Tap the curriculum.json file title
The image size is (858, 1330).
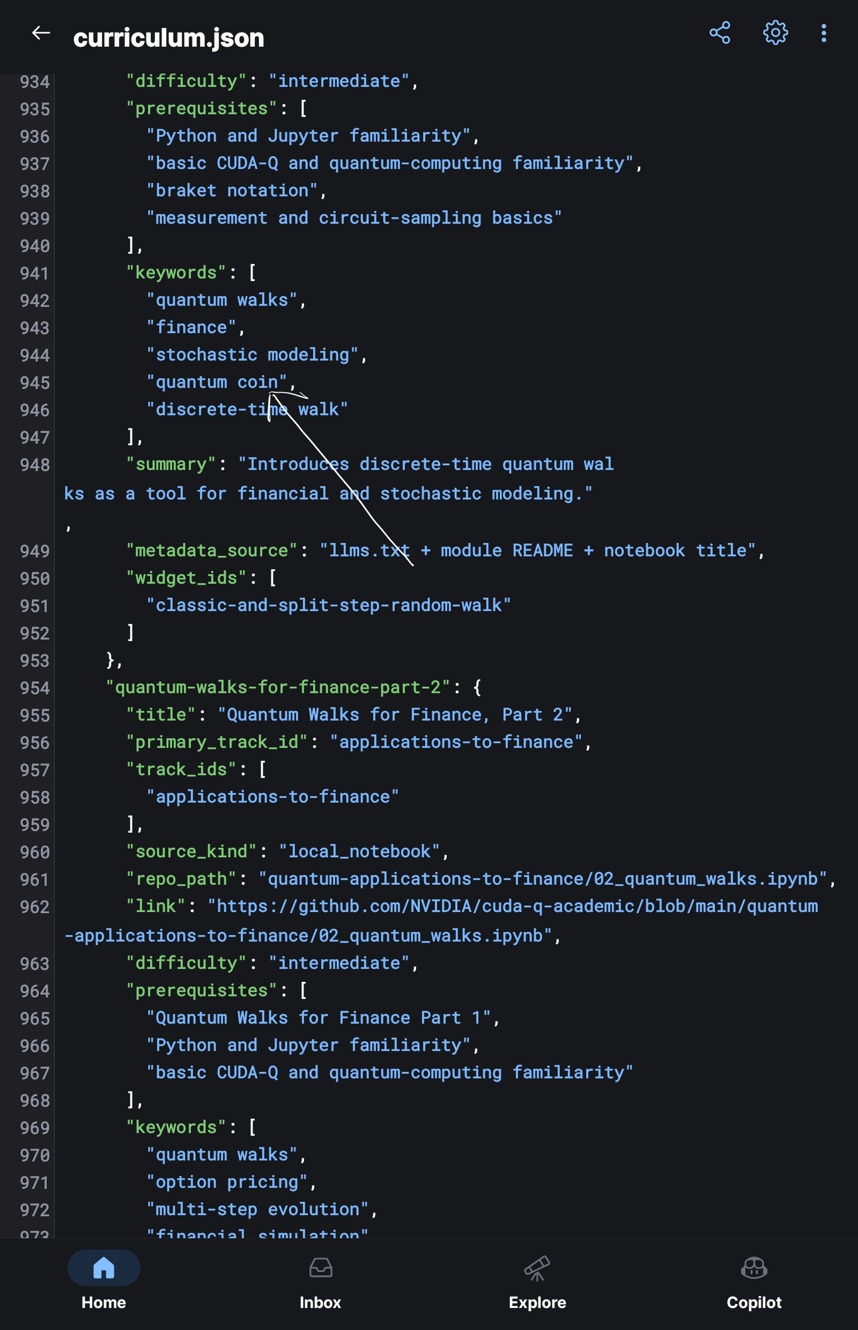point(168,38)
